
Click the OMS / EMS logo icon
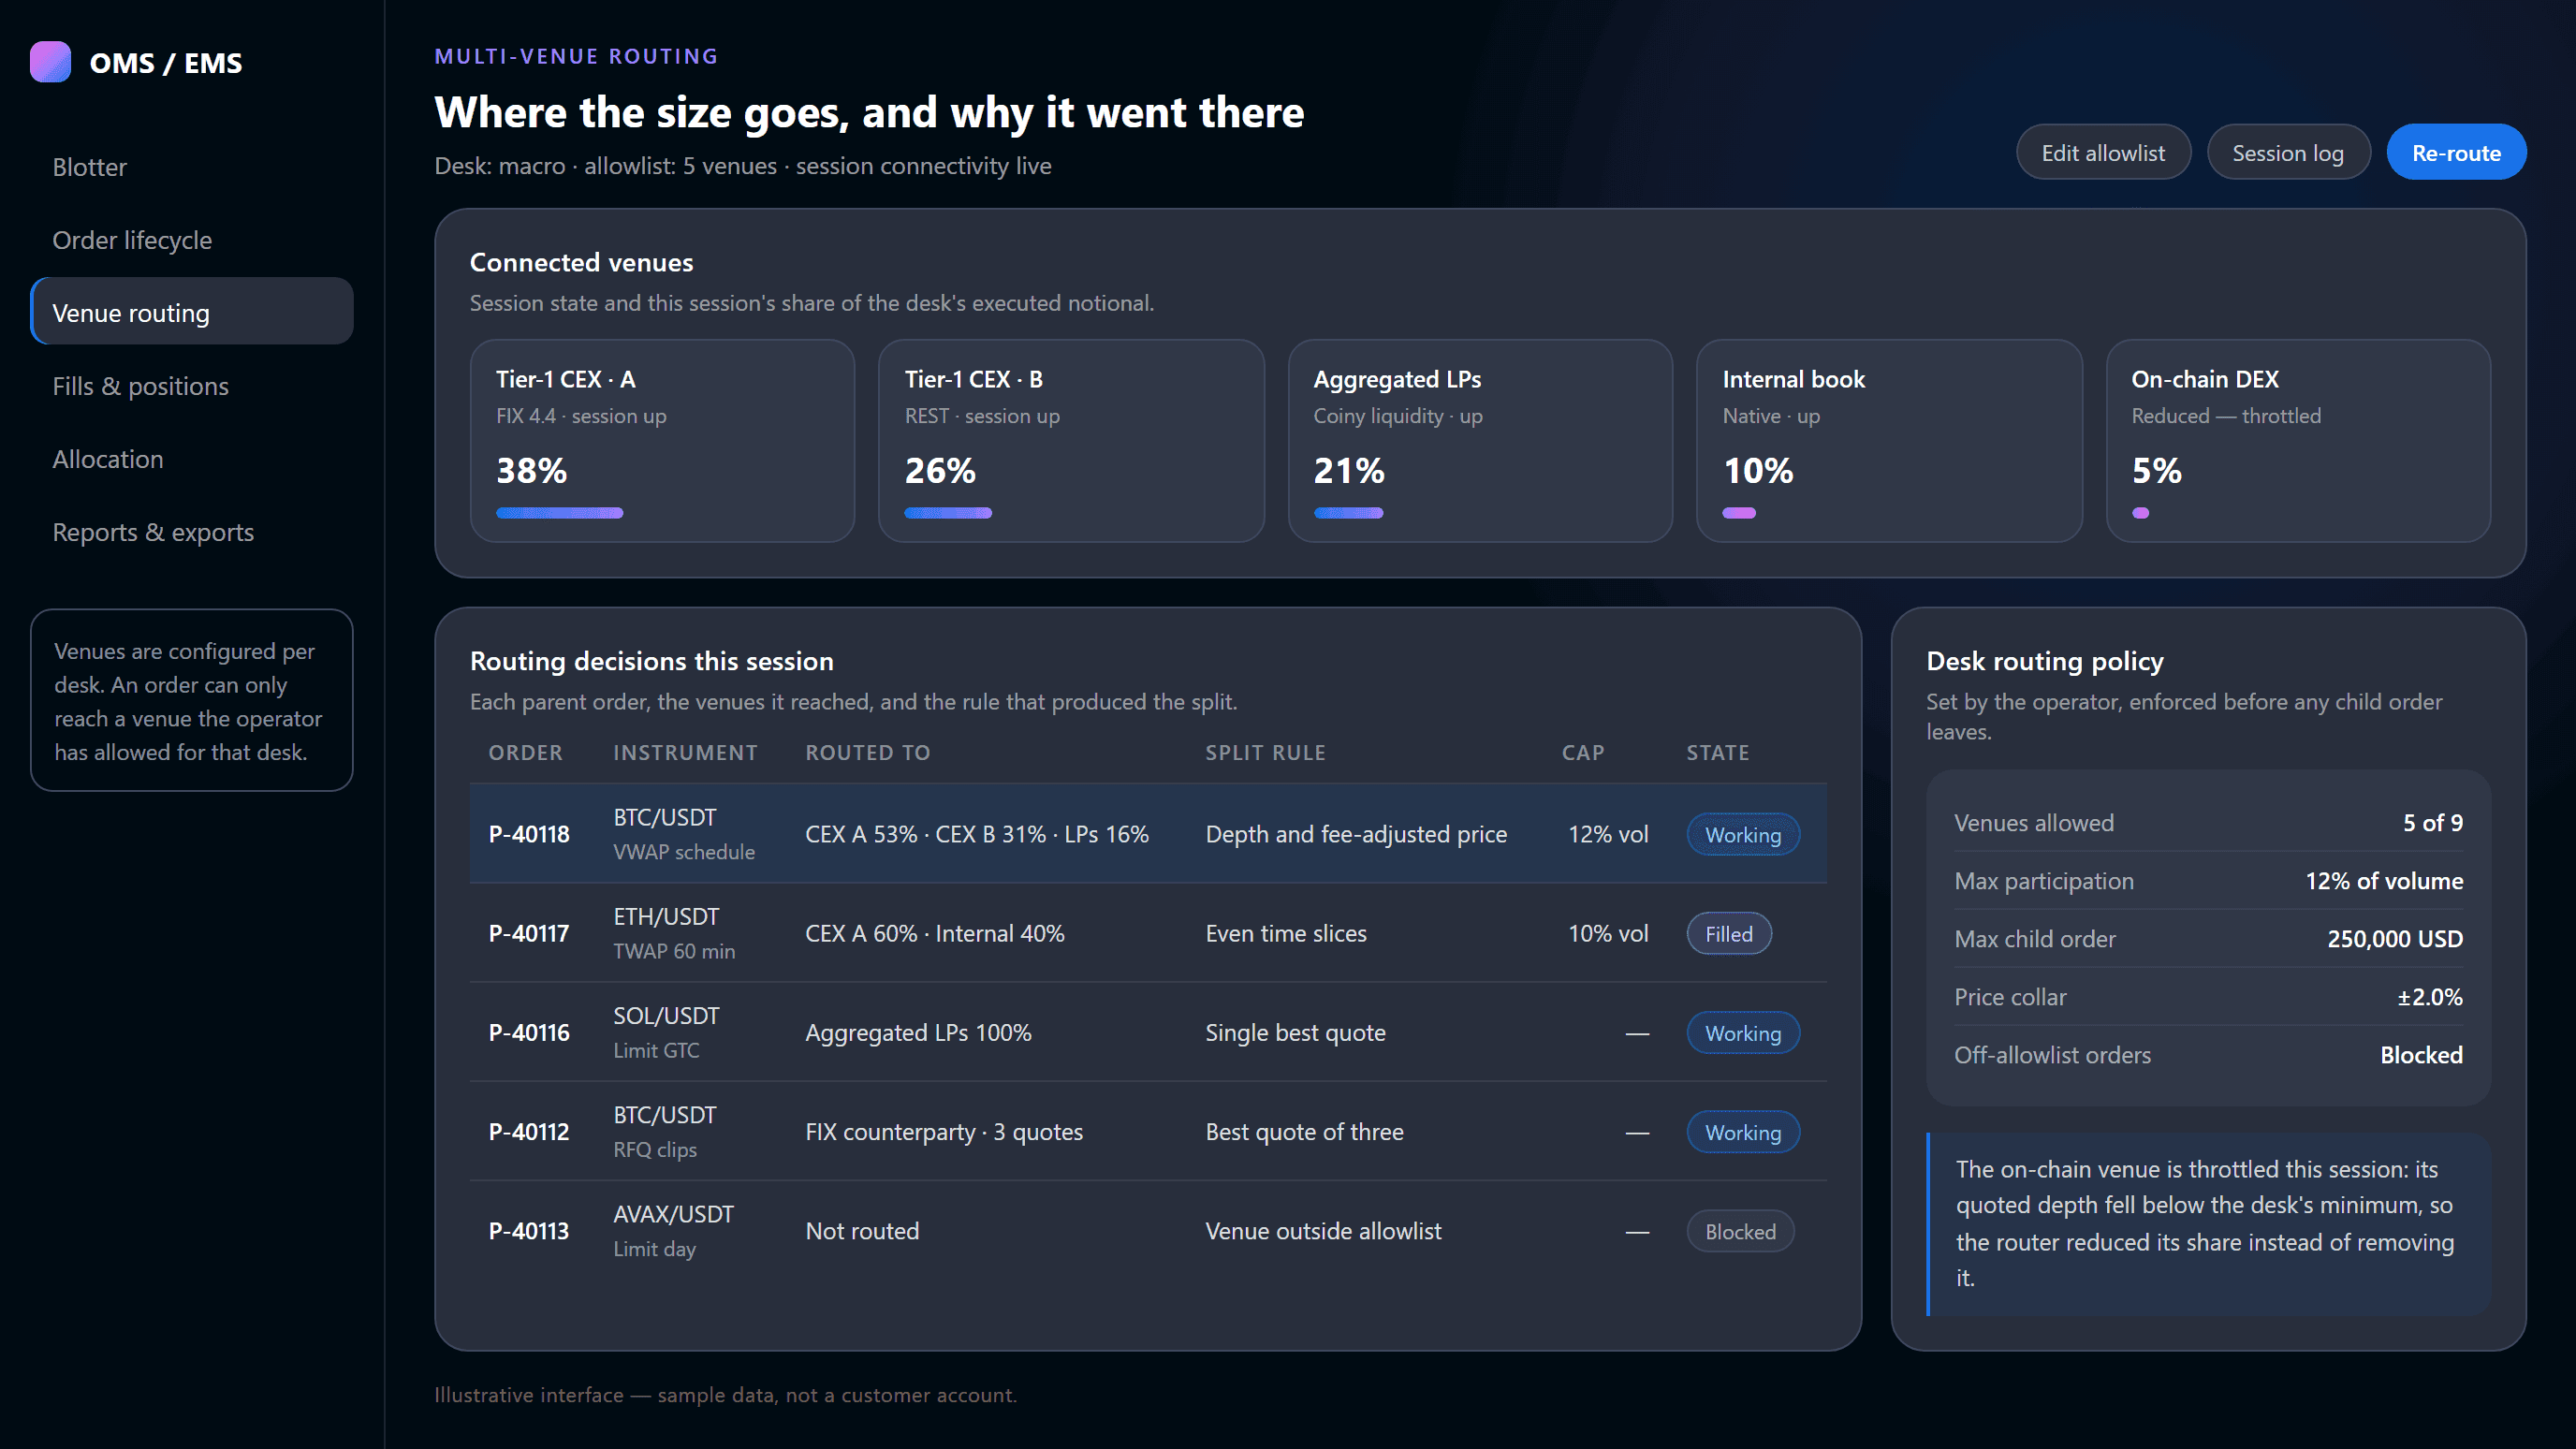(50, 62)
